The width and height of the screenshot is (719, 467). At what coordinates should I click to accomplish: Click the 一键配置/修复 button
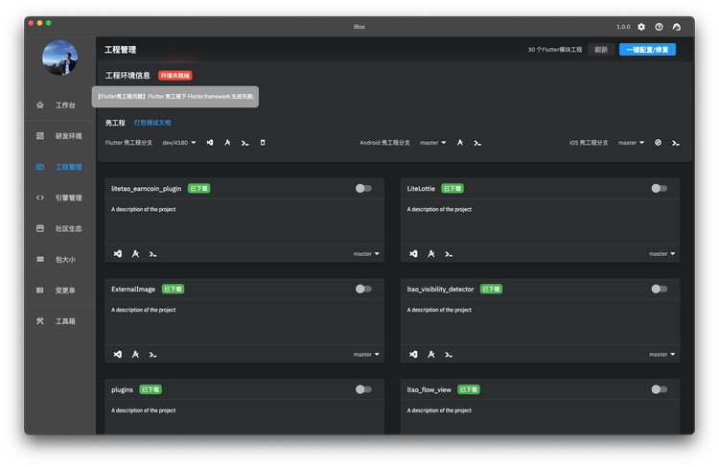coord(647,50)
